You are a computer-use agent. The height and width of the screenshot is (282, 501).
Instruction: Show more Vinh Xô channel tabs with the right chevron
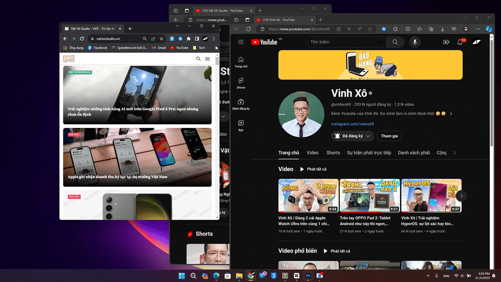coord(455,153)
